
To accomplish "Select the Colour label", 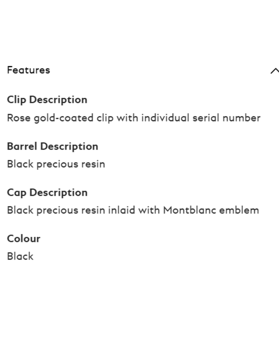I will pos(24,239).
